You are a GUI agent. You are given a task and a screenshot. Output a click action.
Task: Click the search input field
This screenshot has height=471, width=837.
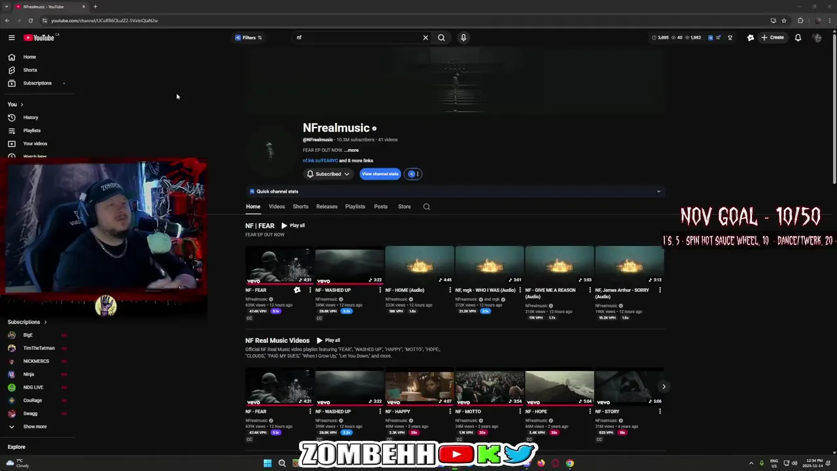click(357, 37)
